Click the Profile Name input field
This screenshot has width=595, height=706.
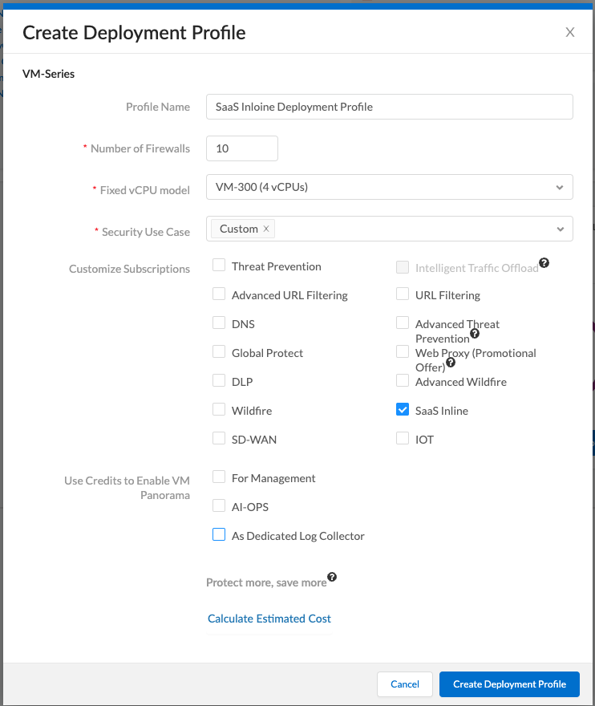389,107
